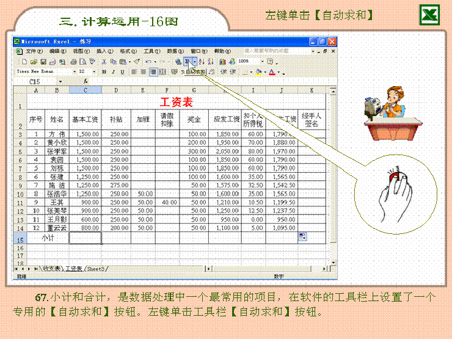This screenshot has width=452, height=339.
Task: Open the 格式 (Format) menu
Action: pos(128,51)
